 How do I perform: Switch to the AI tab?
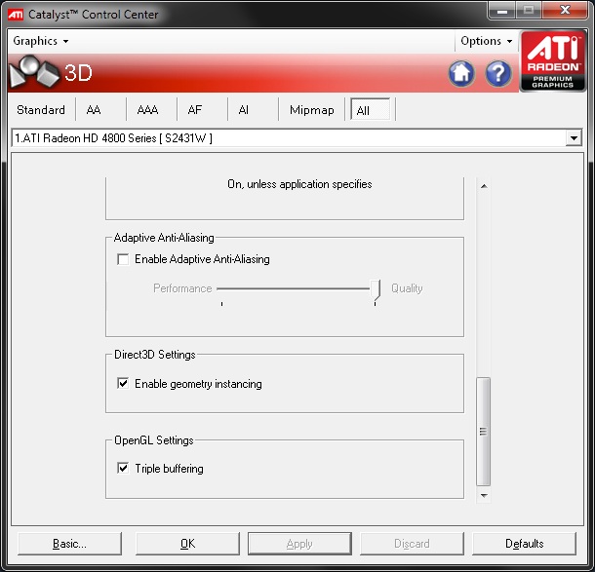point(244,110)
